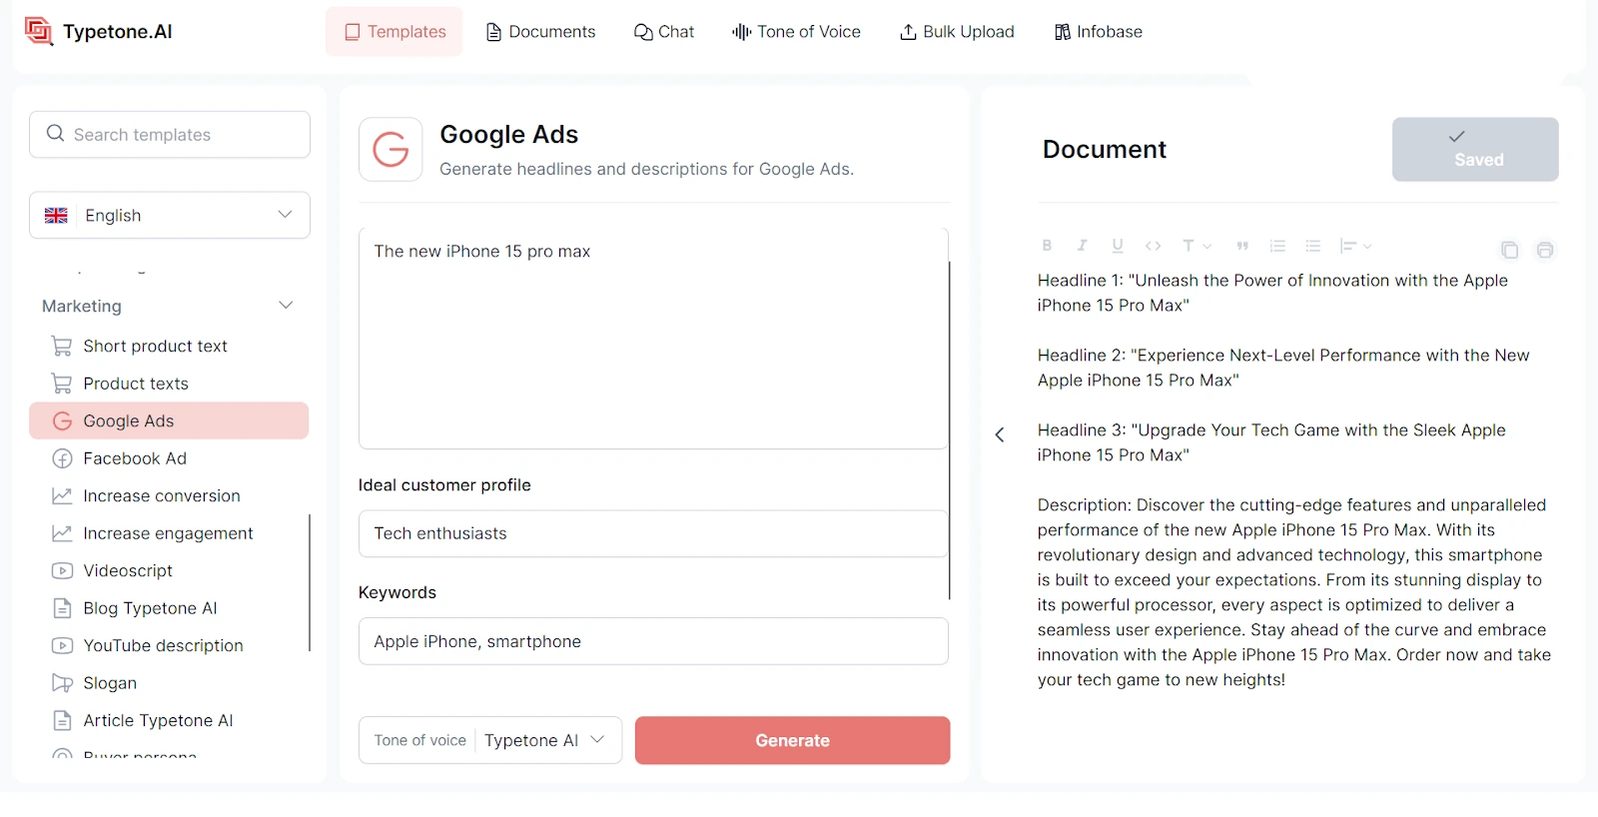This screenshot has height=817, width=1598.
Task: Click the Document panel heading
Action: tap(1104, 150)
